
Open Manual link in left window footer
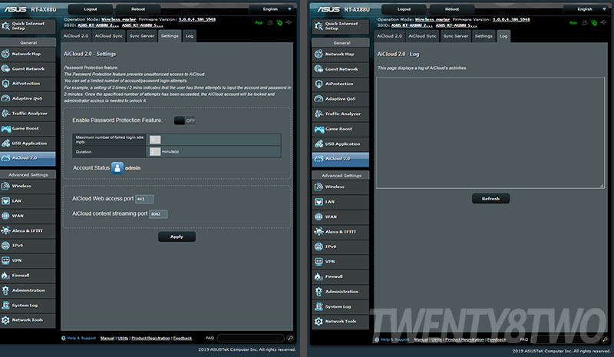tap(107, 338)
